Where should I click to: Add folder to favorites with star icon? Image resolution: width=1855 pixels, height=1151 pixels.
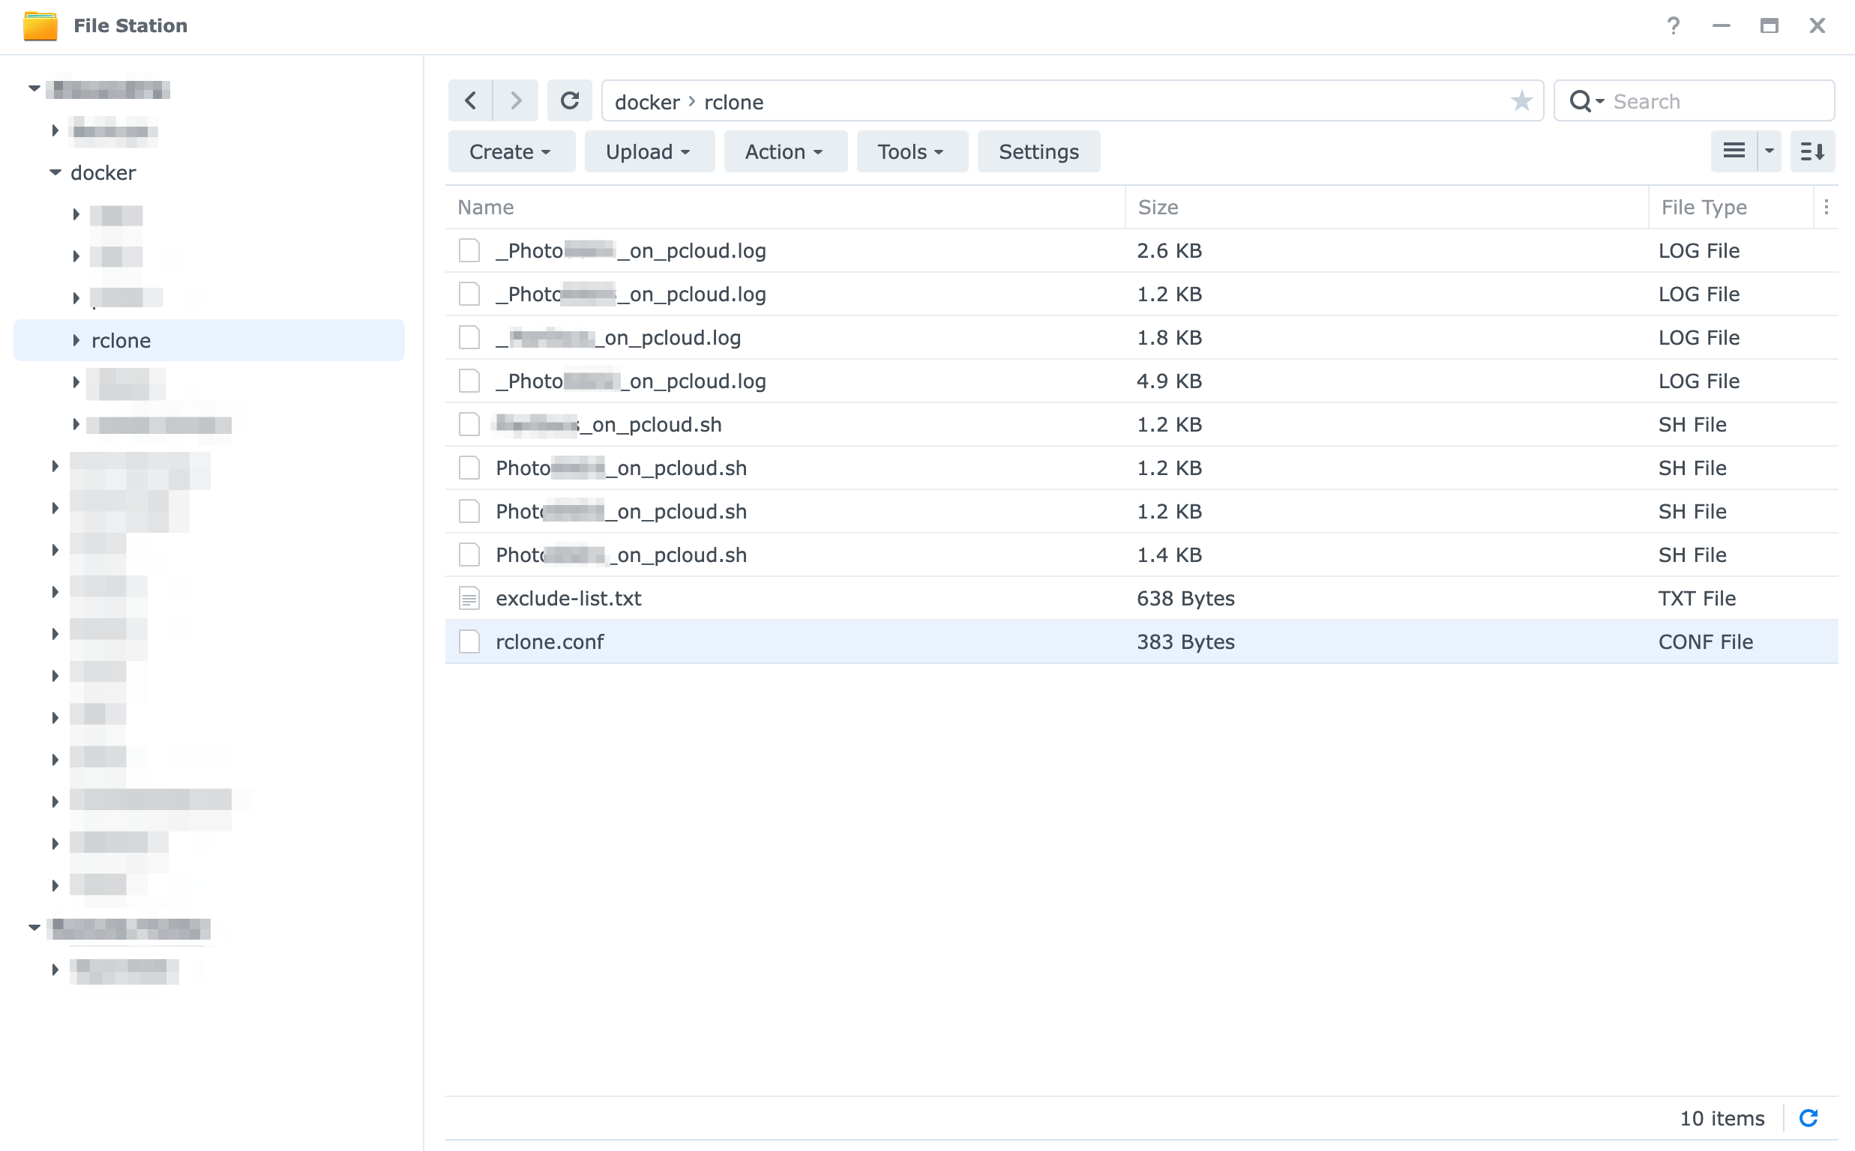tap(1521, 100)
